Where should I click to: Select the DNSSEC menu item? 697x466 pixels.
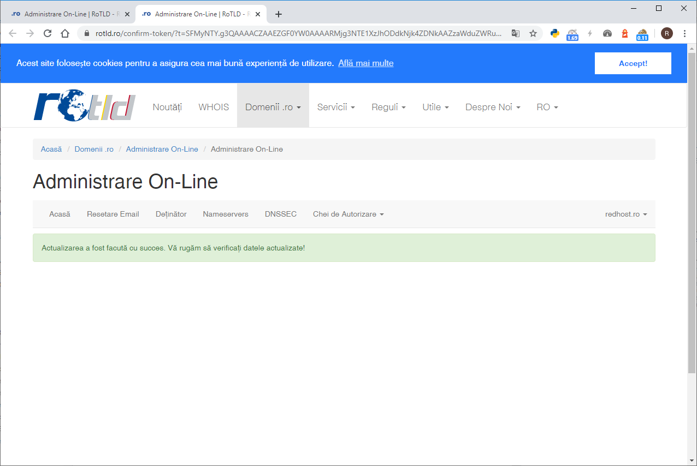[281, 214]
